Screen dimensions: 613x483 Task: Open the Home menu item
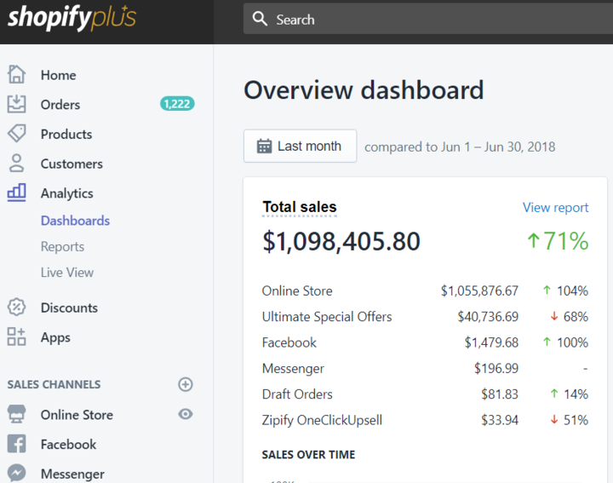click(x=58, y=75)
